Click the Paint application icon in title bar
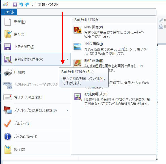The width and height of the screenshot is (166, 164). (x=6, y=5)
